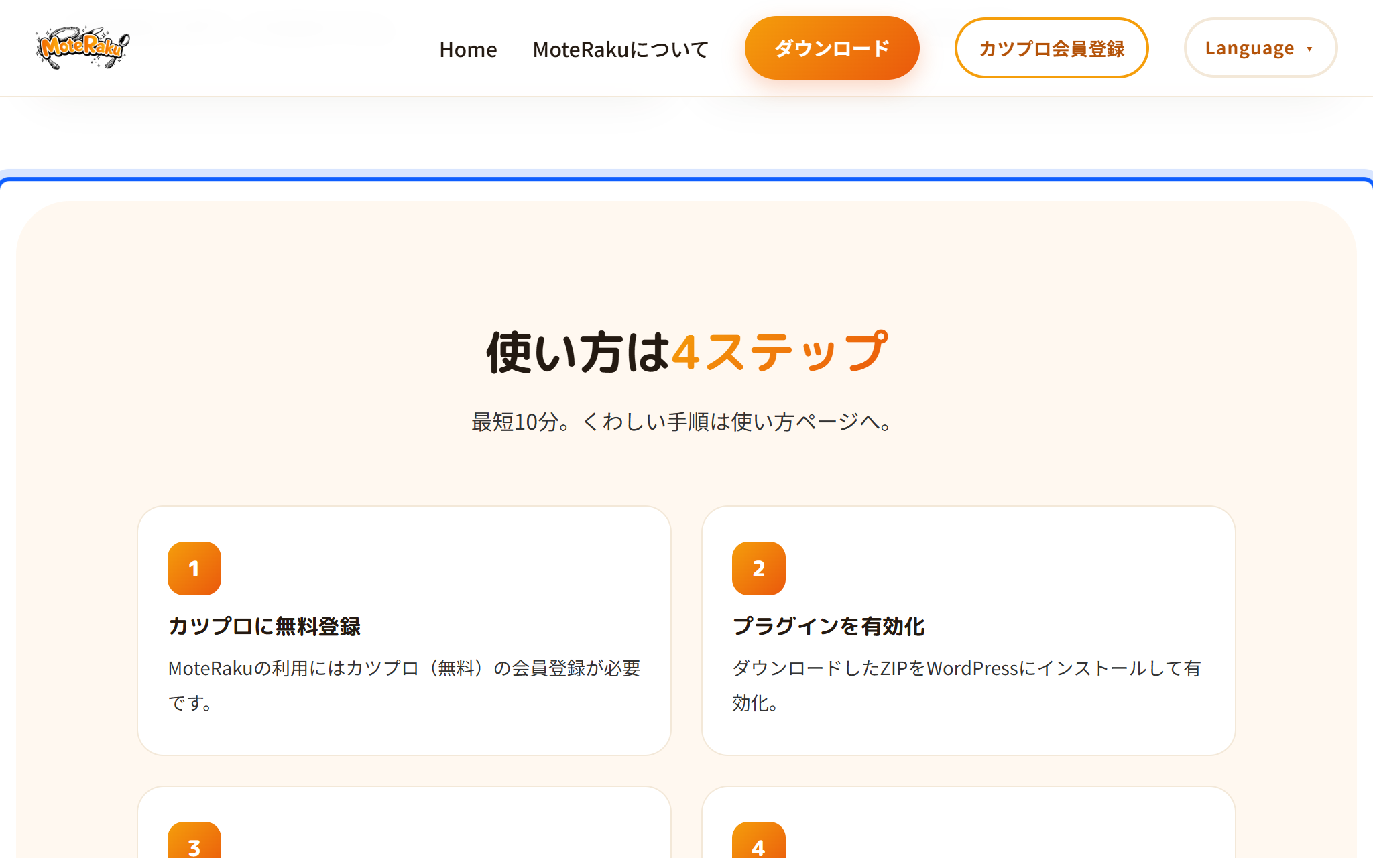Image resolution: width=1373 pixels, height=858 pixels.
Task: Click the カツプロに無料登録 card title
Action: [264, 626]
